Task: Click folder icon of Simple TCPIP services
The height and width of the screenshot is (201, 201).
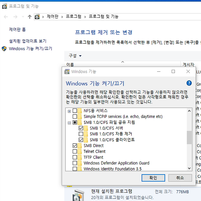Action: pyautogui.click(x=80, y=117)
